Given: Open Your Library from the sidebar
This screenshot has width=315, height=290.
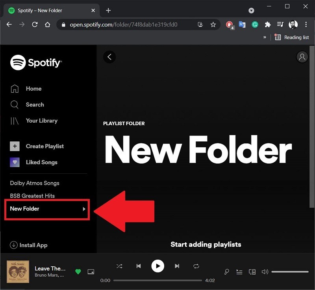Looking at the screenshot, I should coord(42,121).
